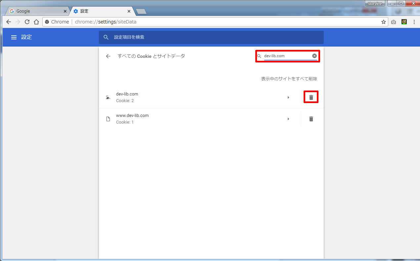Viewport: 420px width, 261px height.
Task: Click the camera extension icon
Action: pyautogui.click(x=394, y=22)
